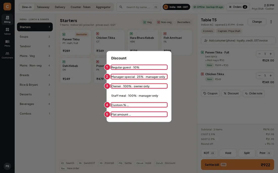This screenshot has height=173, width=278.
Task: Choose Staff meal 100% discount
Action: [x=139, y=96]
